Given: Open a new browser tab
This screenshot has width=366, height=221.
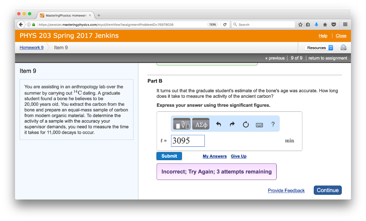Looking at the screenshot, I should pos(99,15).
